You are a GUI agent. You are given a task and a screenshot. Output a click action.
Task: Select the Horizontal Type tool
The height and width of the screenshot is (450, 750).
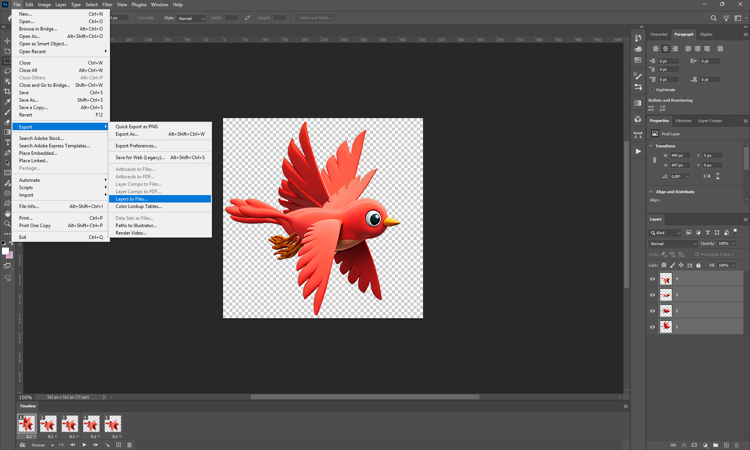[7, 142]
